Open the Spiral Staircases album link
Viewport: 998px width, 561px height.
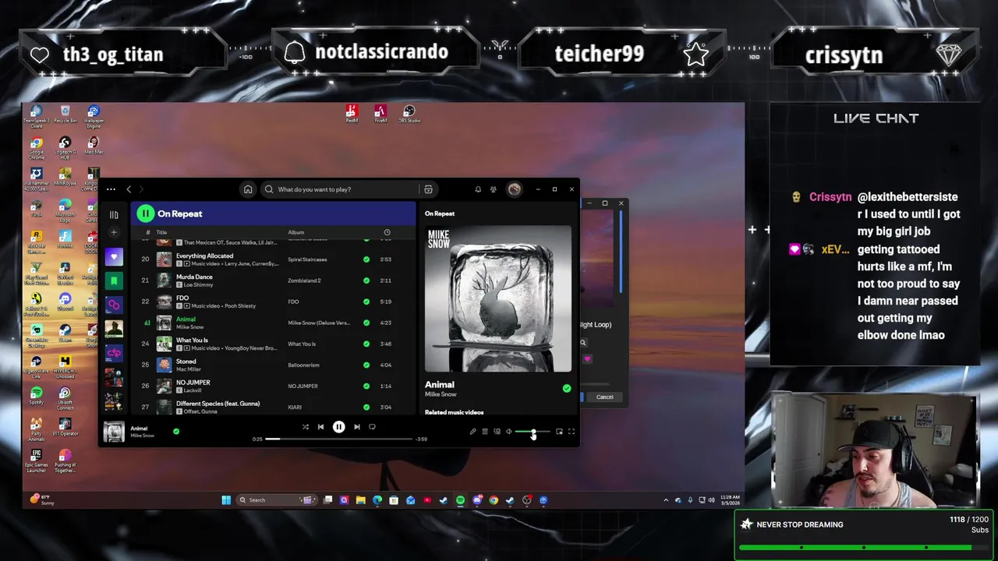[x=307, y=259]
